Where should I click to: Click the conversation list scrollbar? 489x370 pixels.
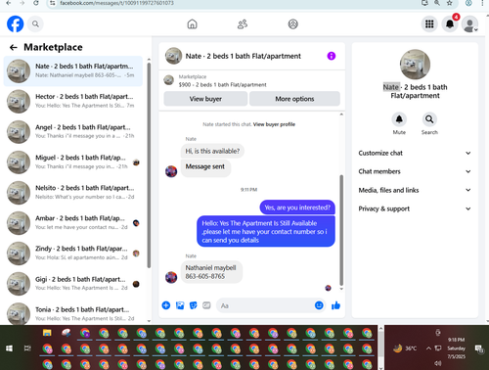[149, 164]
